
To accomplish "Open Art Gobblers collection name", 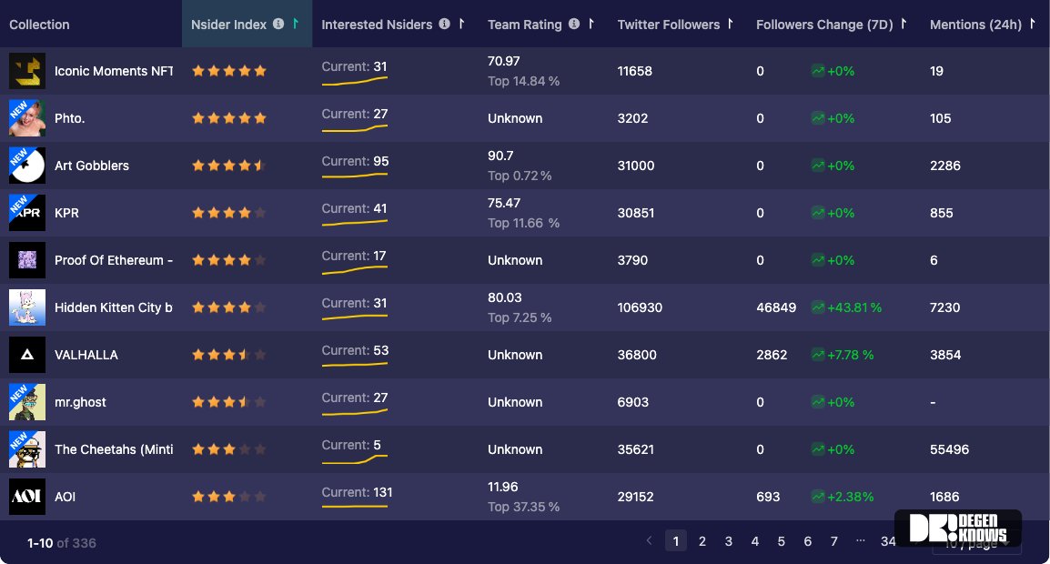I will point(92,166).
